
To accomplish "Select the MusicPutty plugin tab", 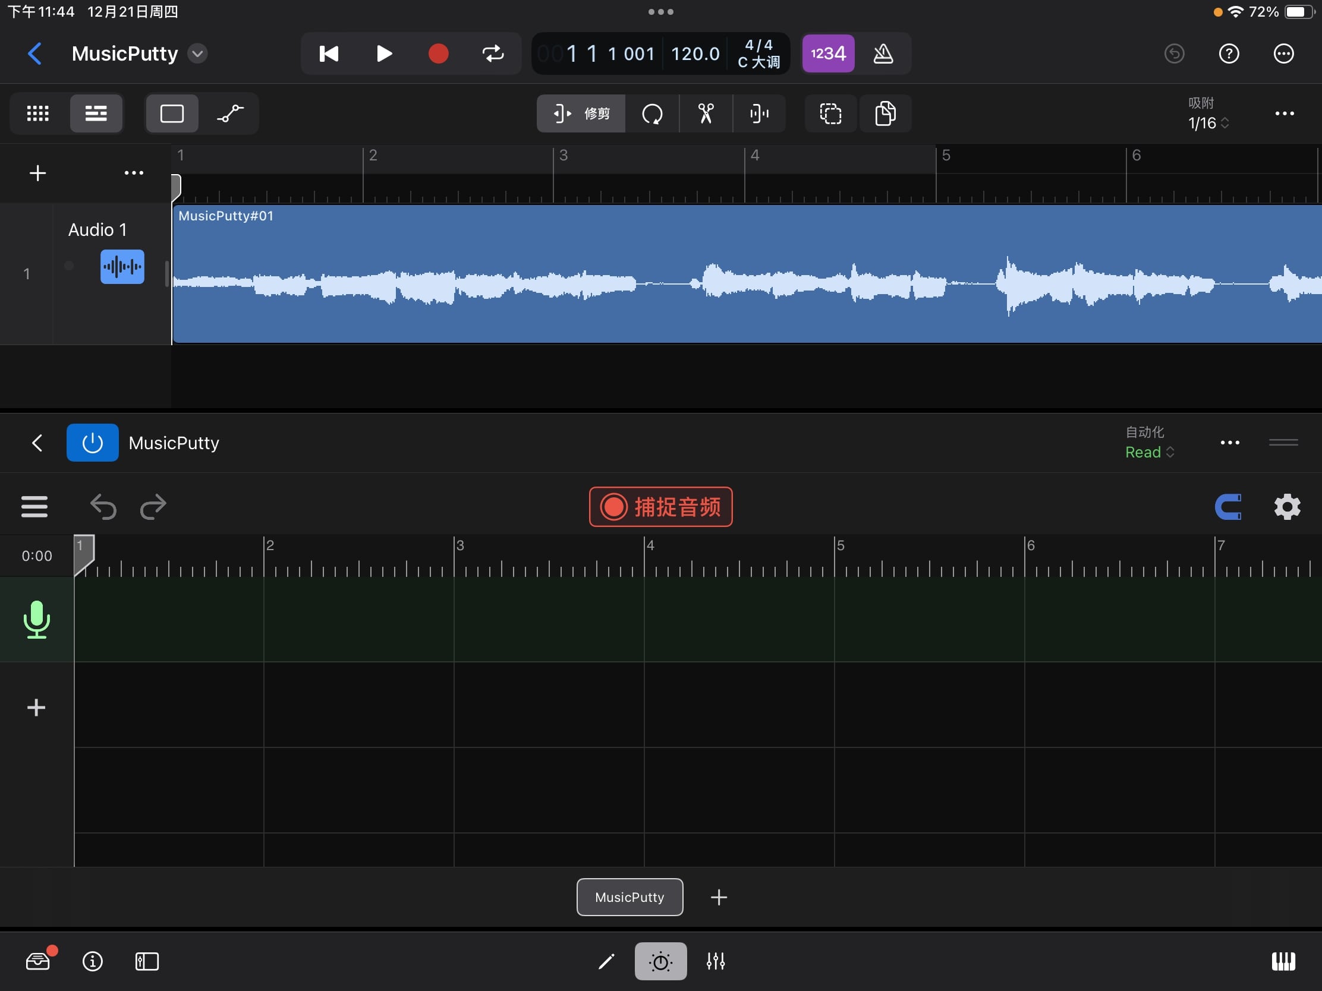I will [x=629, y=897].
